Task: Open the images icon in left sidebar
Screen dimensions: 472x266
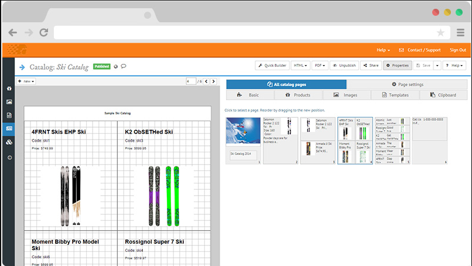Action: [9, 102]
